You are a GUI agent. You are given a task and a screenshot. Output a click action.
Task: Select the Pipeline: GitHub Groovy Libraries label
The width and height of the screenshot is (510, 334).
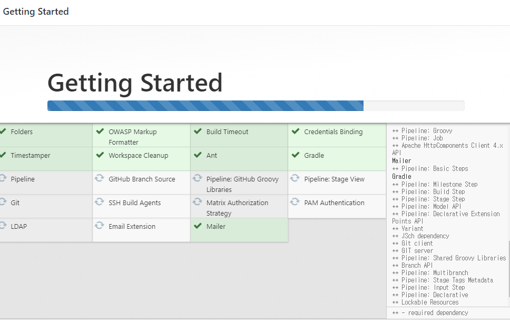243,185
